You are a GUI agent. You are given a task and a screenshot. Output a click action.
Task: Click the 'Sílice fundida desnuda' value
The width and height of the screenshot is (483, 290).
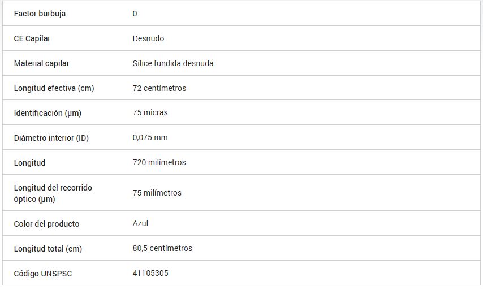click(173, 63)
